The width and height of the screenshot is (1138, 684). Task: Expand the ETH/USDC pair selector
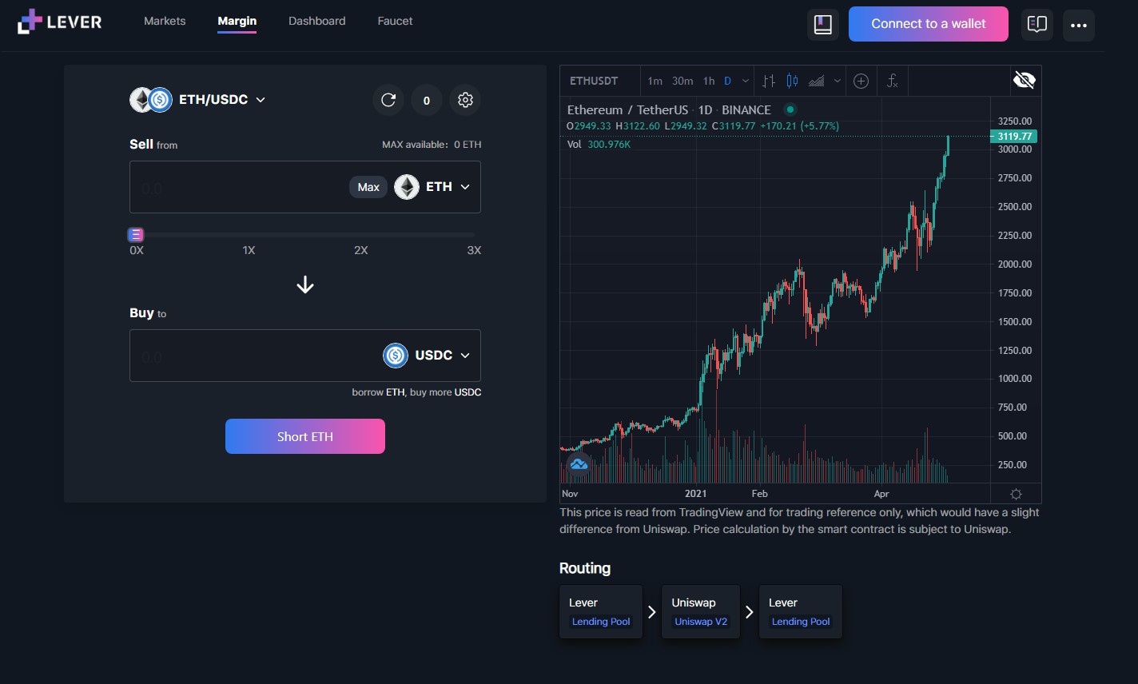198,100
